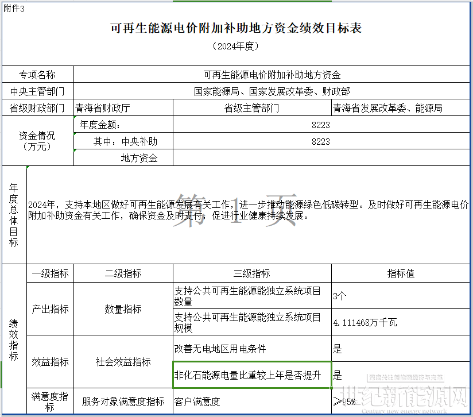Click the 4.111468万千瓦 value cell
473x417 pixels.
point(401,322)
